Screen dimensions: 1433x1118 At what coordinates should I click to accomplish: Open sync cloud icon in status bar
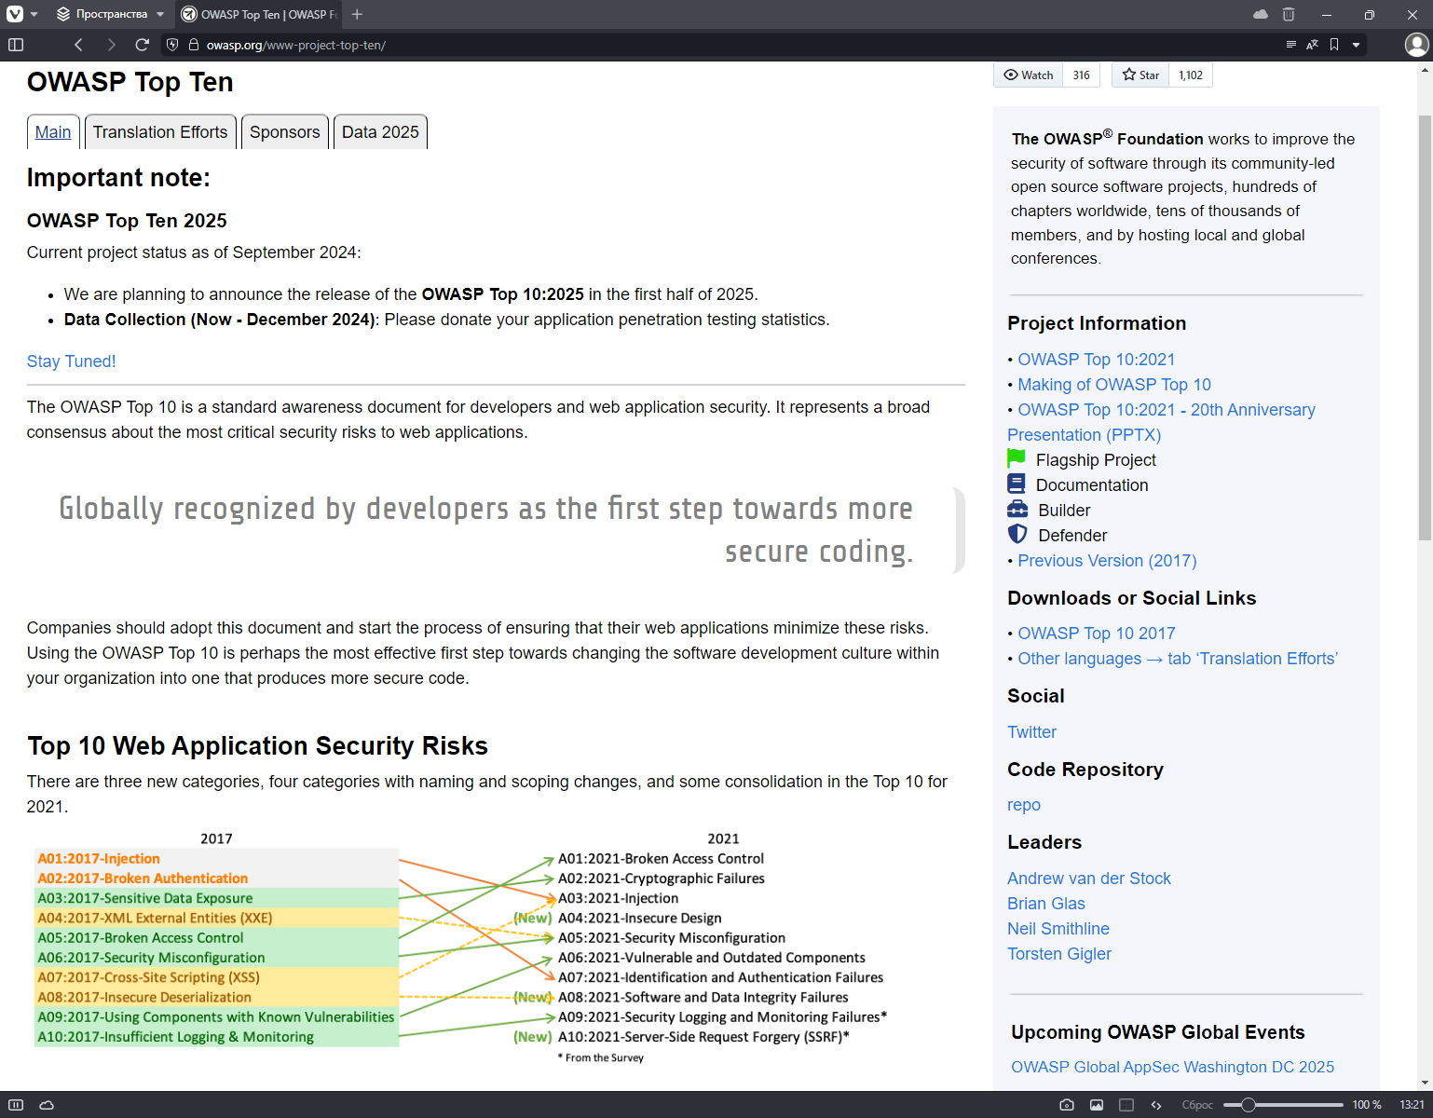pos(47,1105)
